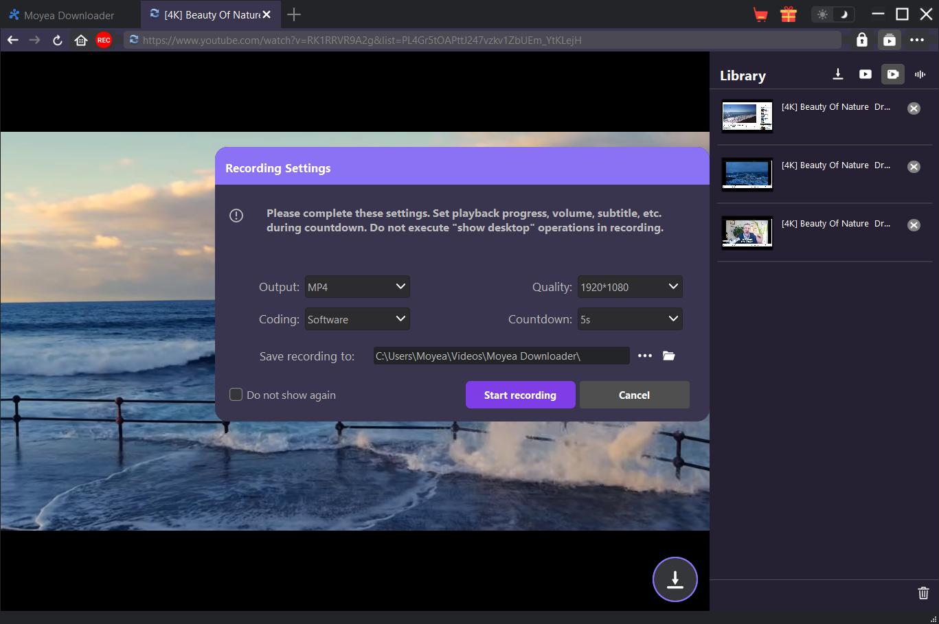Open a new browser tab
939x624 pixels.
[x=293, y=14]
